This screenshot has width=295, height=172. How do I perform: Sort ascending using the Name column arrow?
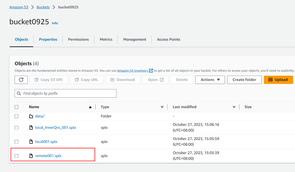[90, 107]
